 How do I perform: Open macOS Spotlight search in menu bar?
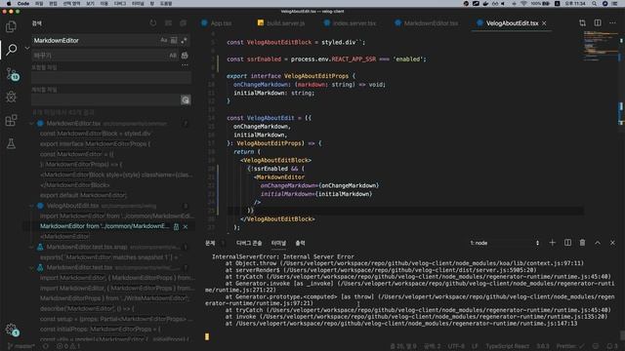(x=594, y=4)
